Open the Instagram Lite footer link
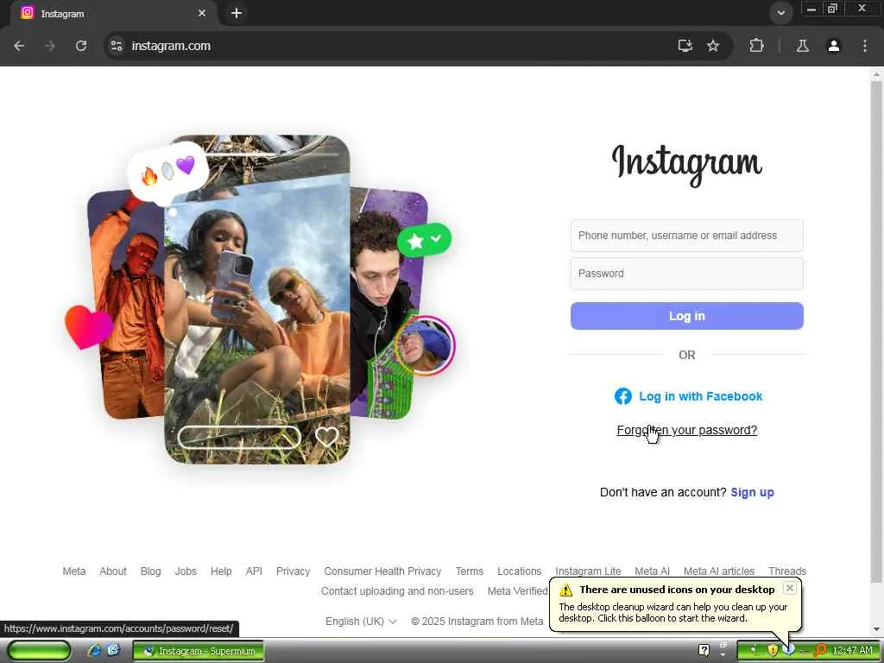Screen dimensions: 884x663 pos(588,571)
